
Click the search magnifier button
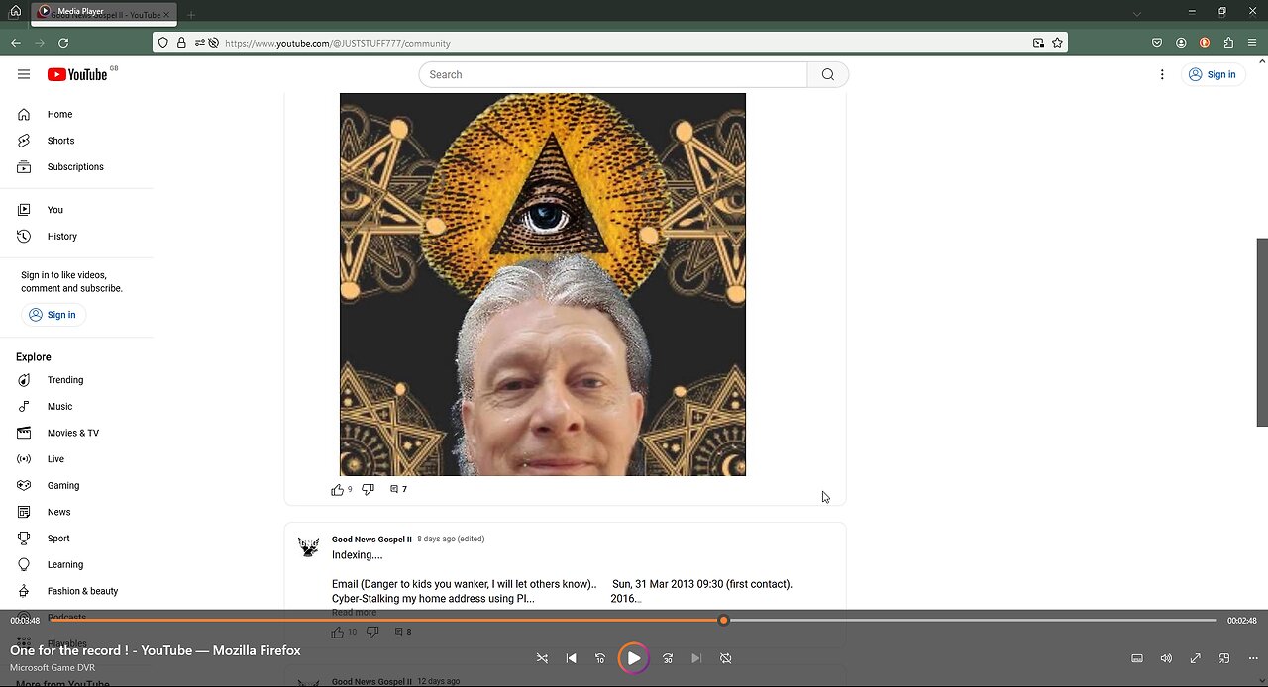(x=828, y=74)
